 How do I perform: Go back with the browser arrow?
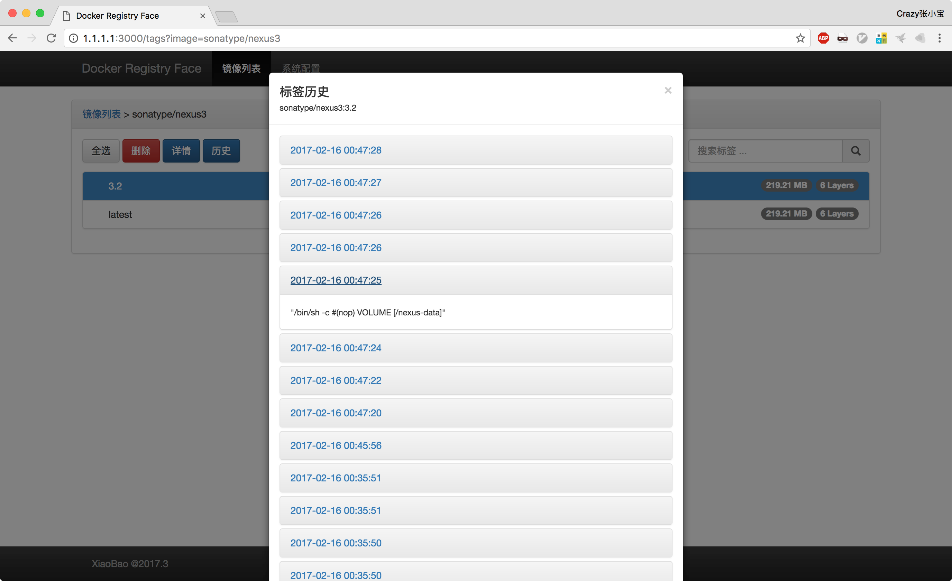(13, 38)
